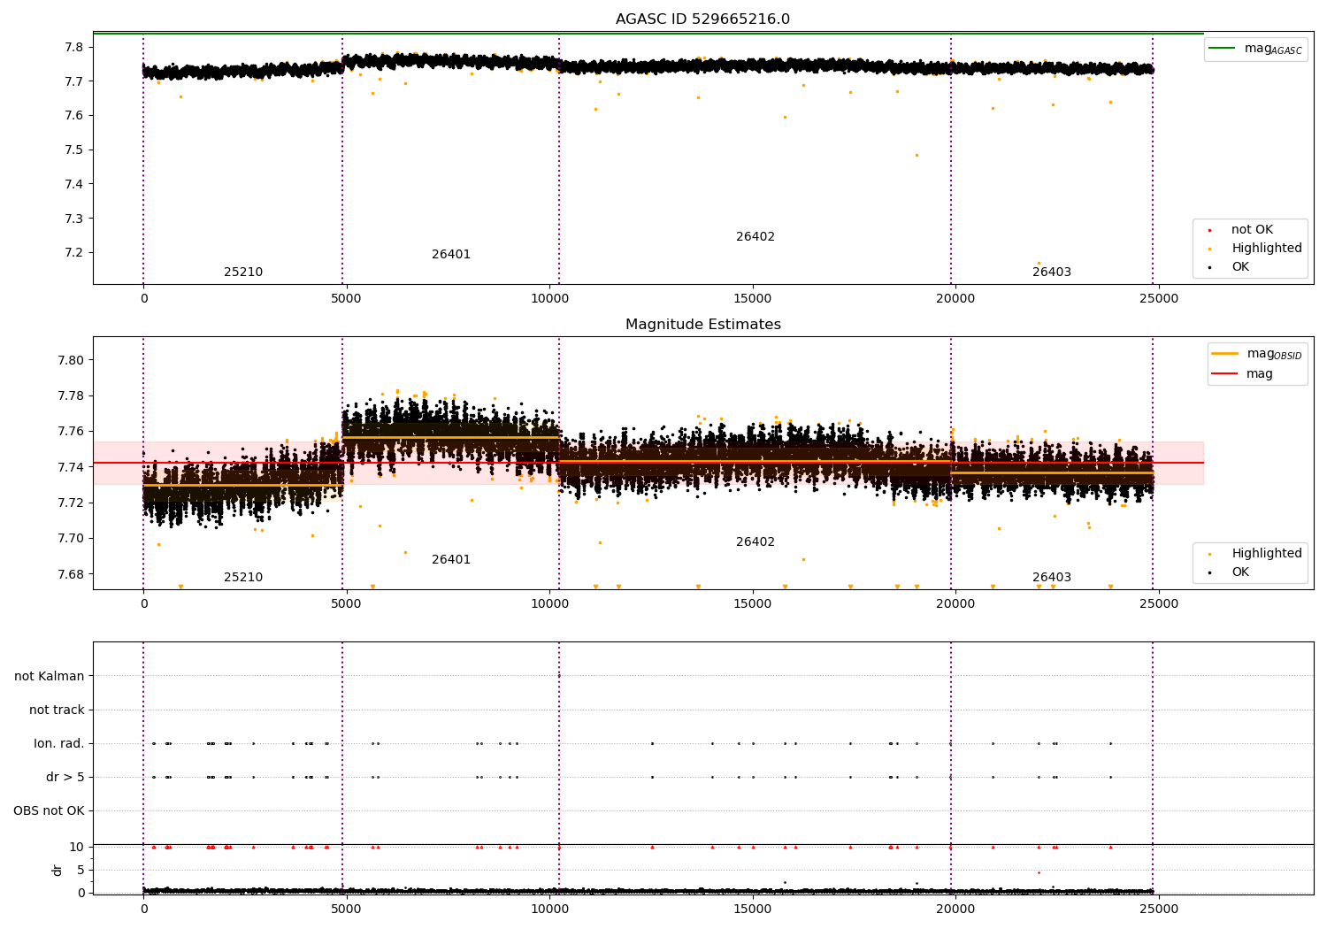Screen dimensions: 1327x929
Task: Click the orange mag OBSID legend entry
Action: pos(1256,354)
